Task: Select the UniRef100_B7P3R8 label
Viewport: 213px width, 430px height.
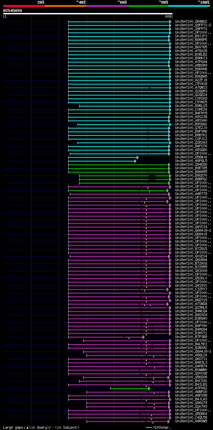Action: 191,337
